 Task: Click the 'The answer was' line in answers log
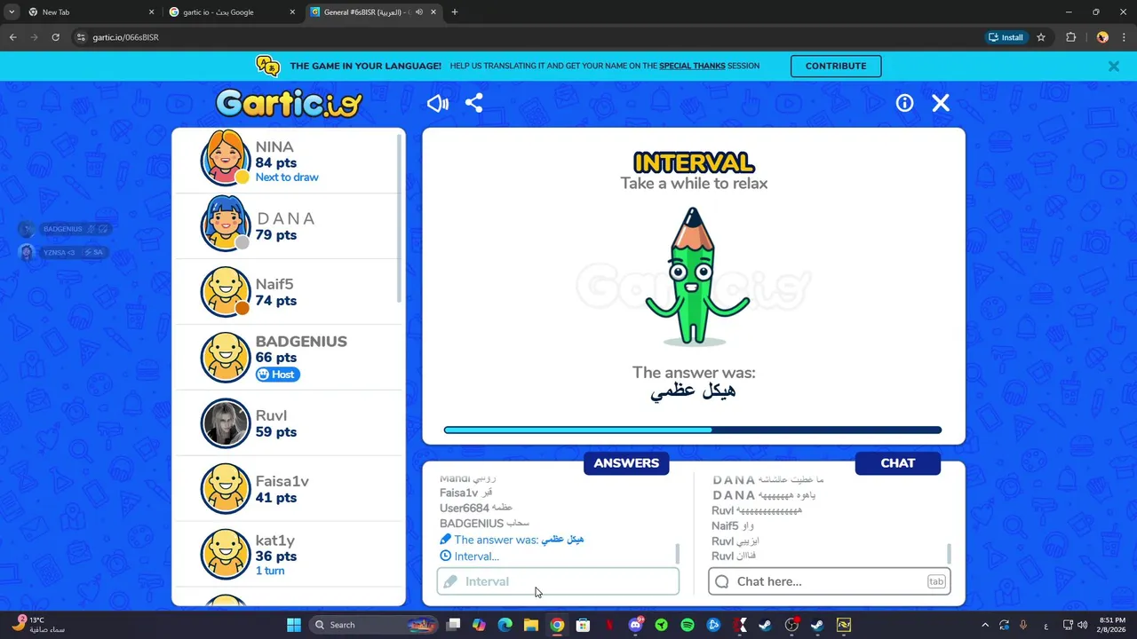point(512,540)
